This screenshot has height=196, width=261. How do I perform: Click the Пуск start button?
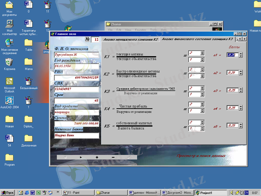tap(8, 192)
